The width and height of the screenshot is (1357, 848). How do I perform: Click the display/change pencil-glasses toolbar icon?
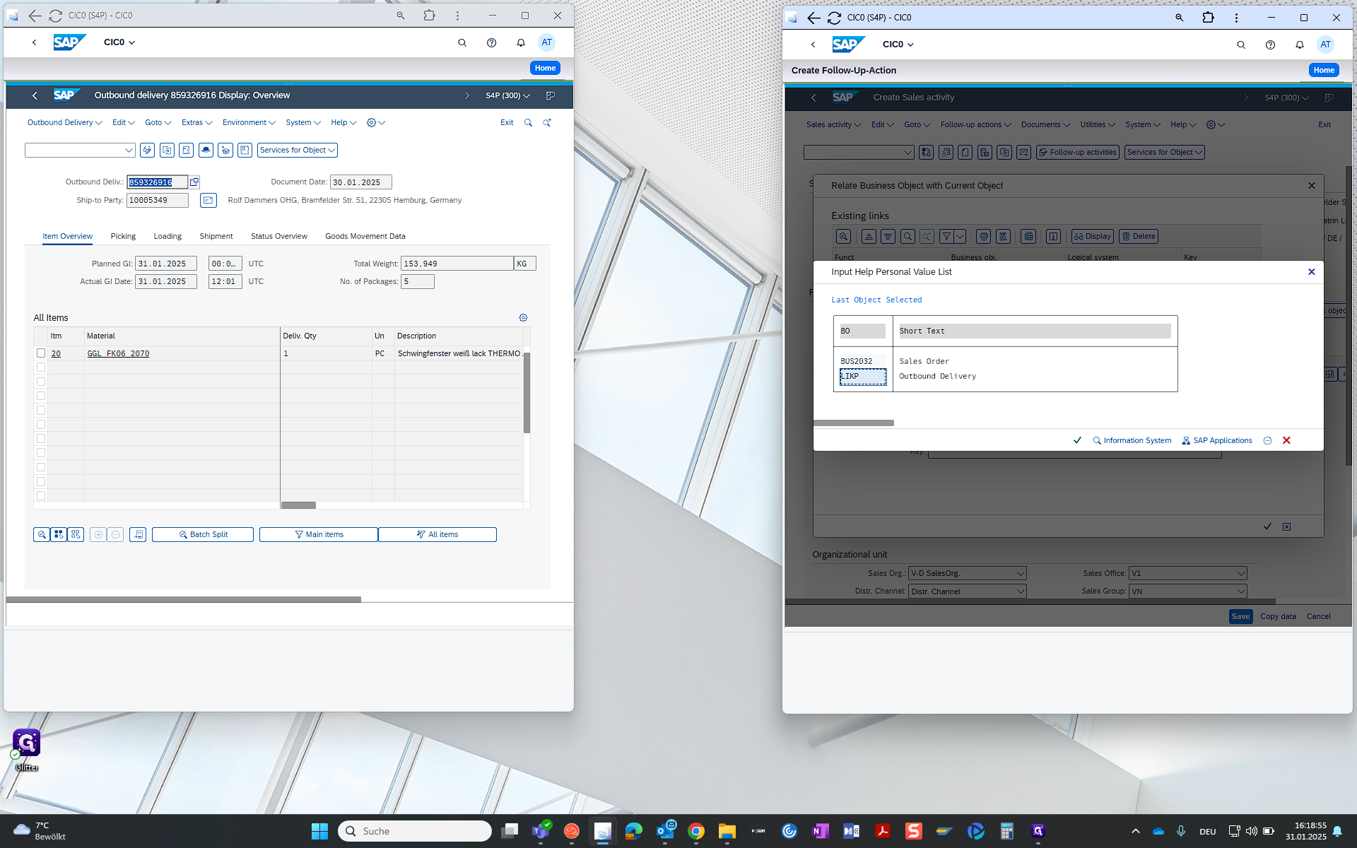(147, 150)
